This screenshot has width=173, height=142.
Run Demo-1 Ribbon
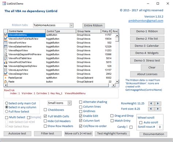(x=147, y=31)
